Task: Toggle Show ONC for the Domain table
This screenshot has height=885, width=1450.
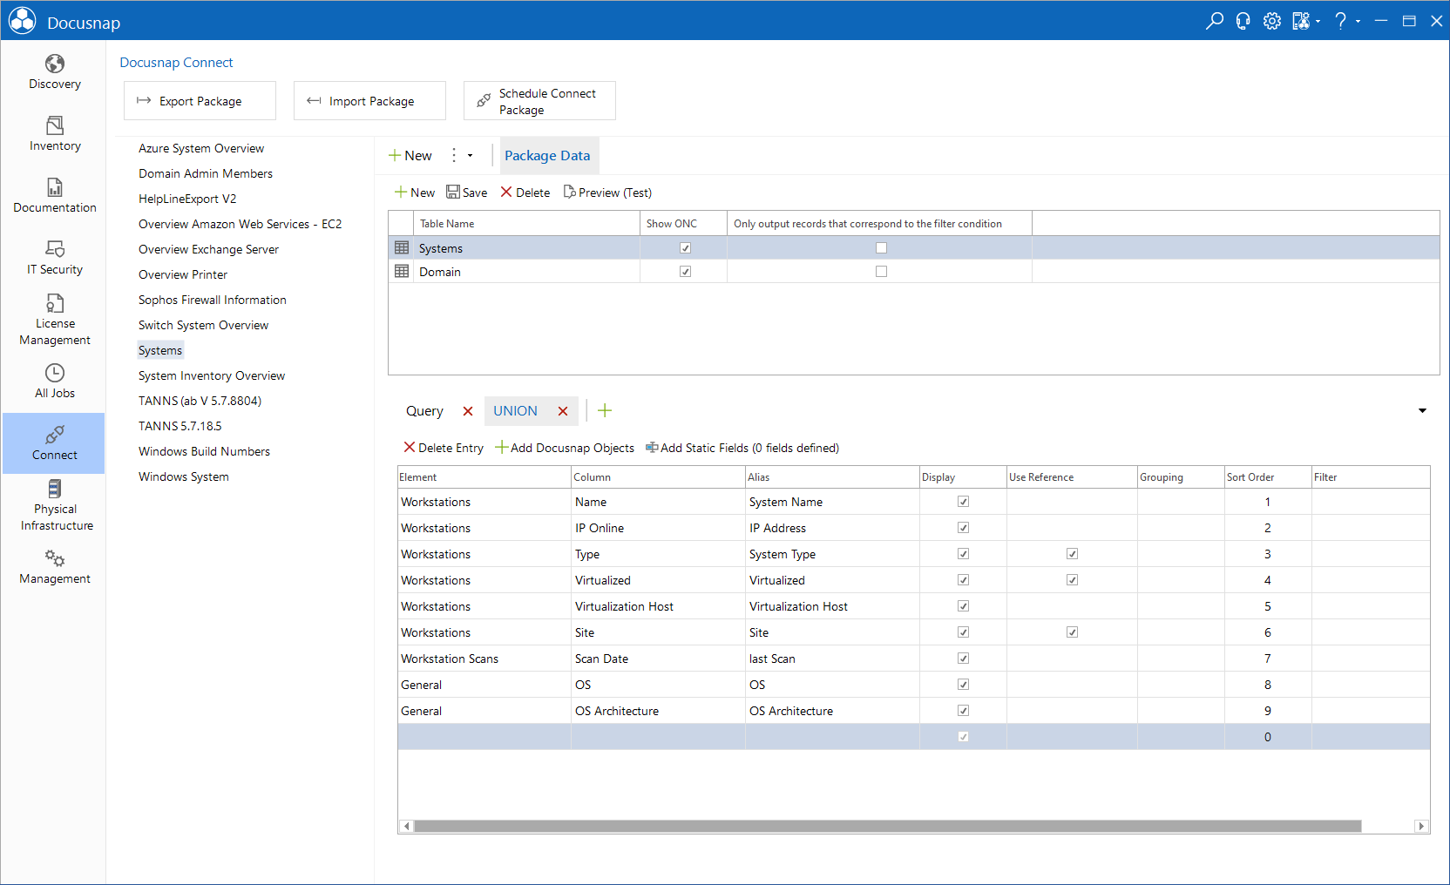Action: [x=685, y=271]
